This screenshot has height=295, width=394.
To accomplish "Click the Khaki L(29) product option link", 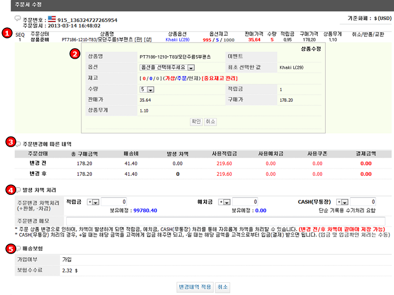I will pos(179,39).
